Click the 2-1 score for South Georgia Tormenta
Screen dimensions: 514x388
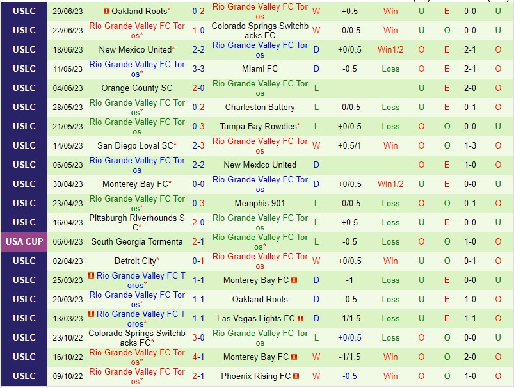pyautogui.click(x=198, y=242)
